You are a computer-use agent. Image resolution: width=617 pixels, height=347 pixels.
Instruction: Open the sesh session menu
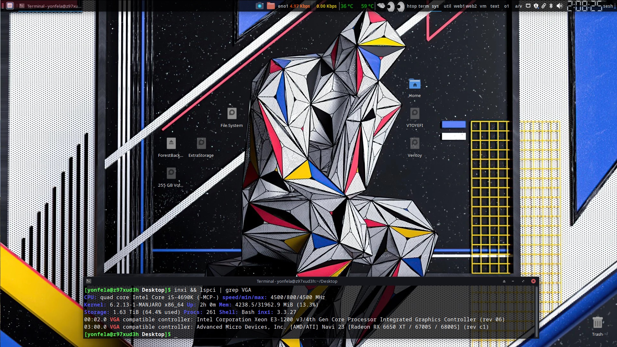pyautogui.click(x=608, y=6)
